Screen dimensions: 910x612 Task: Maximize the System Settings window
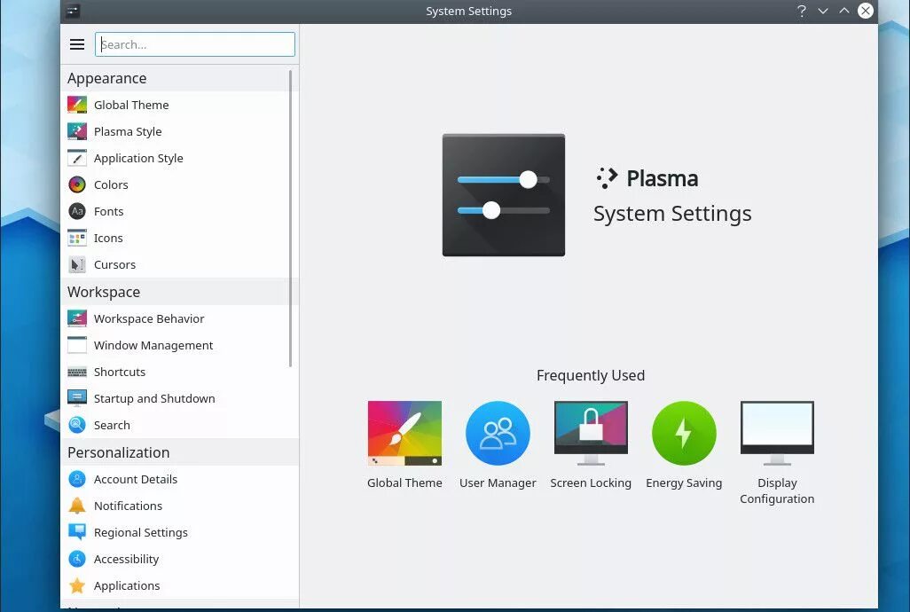(x=844, y=11)
